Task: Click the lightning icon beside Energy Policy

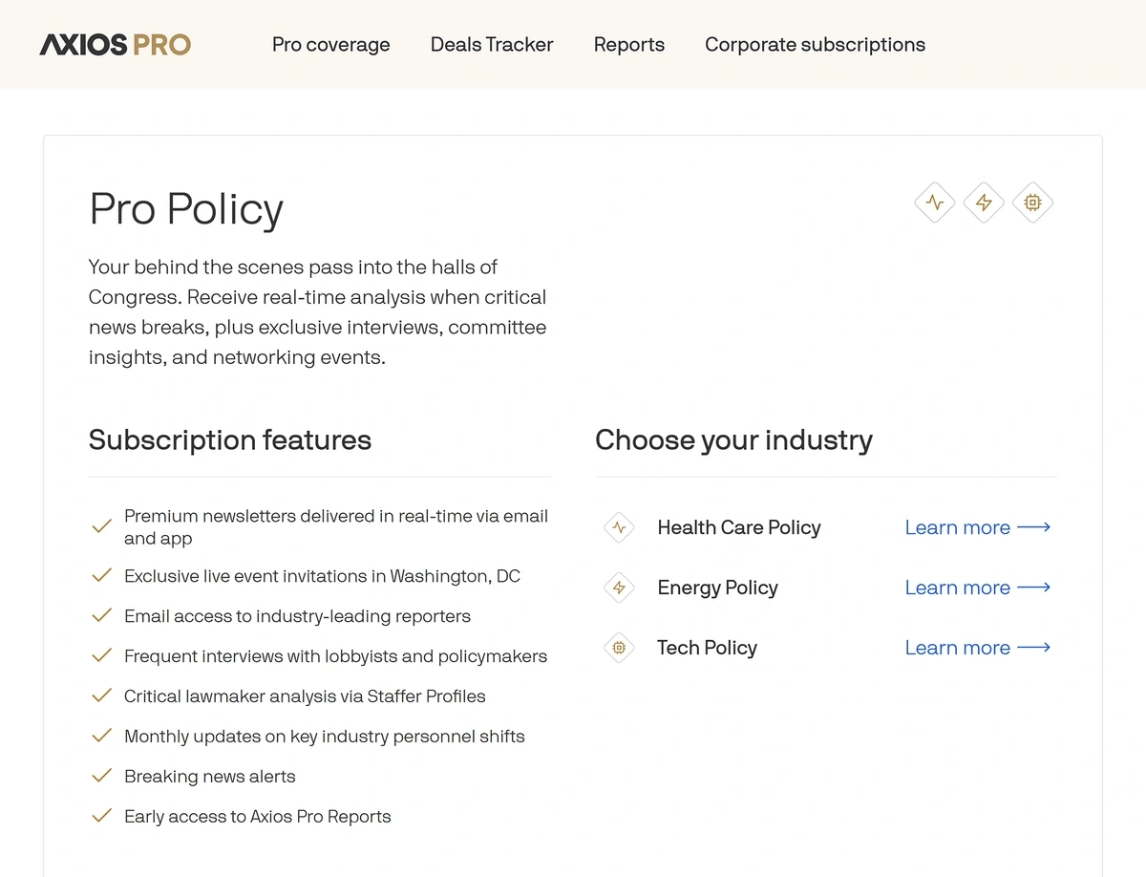Action: point(619,588)
